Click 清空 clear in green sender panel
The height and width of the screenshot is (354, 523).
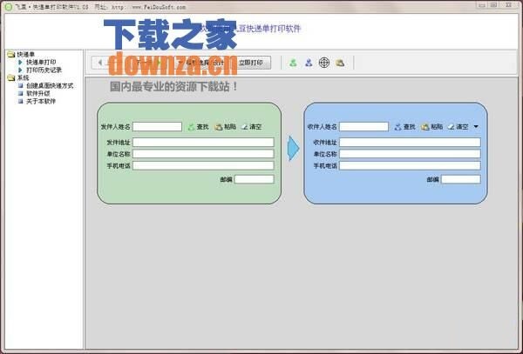coord(252,127)
